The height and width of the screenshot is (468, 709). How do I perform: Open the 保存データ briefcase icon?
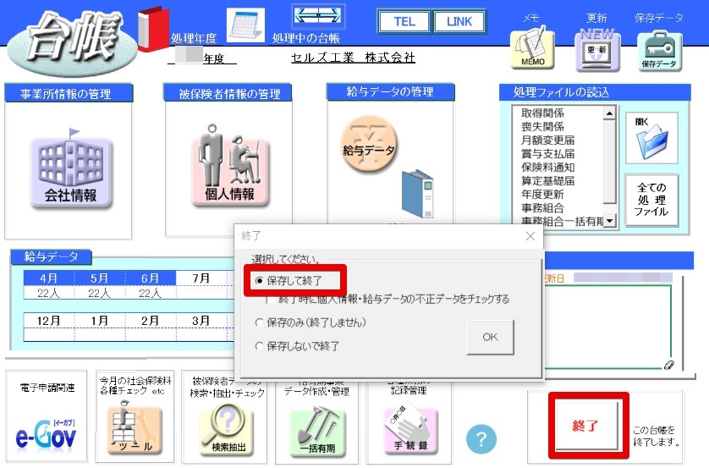(659, 51)
